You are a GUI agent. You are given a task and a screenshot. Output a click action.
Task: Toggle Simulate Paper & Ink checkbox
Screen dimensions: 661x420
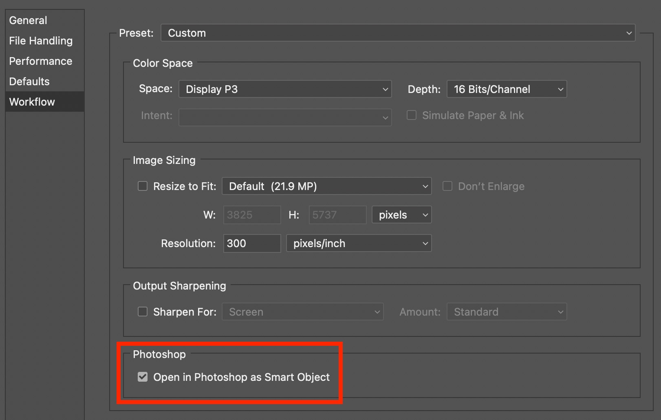tap(412, 115)
